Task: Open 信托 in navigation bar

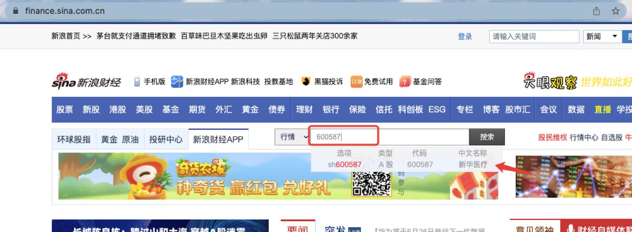Action: pos(384,109)
